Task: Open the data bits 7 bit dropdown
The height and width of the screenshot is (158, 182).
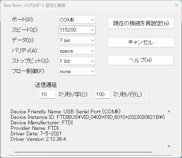Action: pos(77,40)
